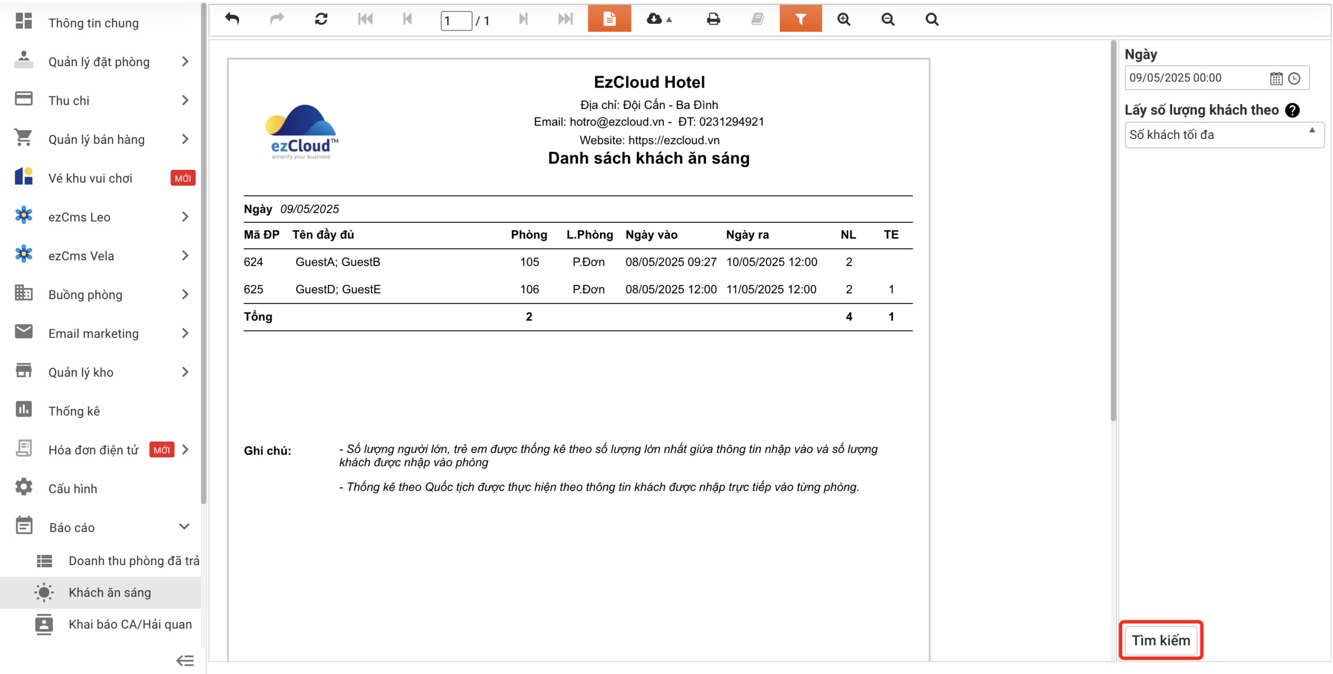Toggle the orange filter panel button
The height and width of the screenshot is (674, 1333).
(x=800, y=19)
